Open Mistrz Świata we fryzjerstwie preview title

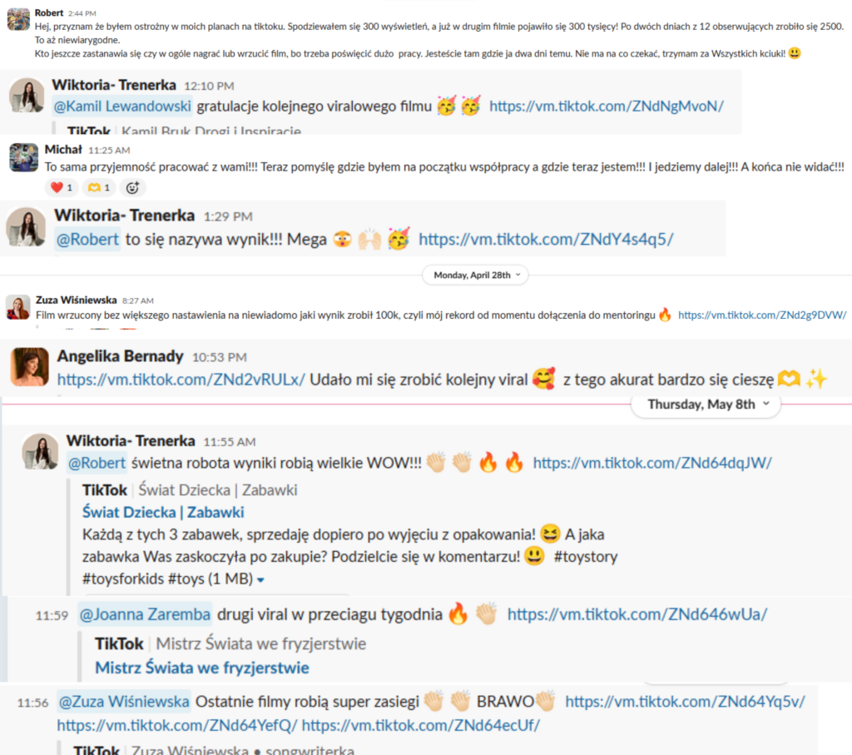[202, 668]
